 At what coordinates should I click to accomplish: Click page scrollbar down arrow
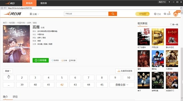(182, 98)
